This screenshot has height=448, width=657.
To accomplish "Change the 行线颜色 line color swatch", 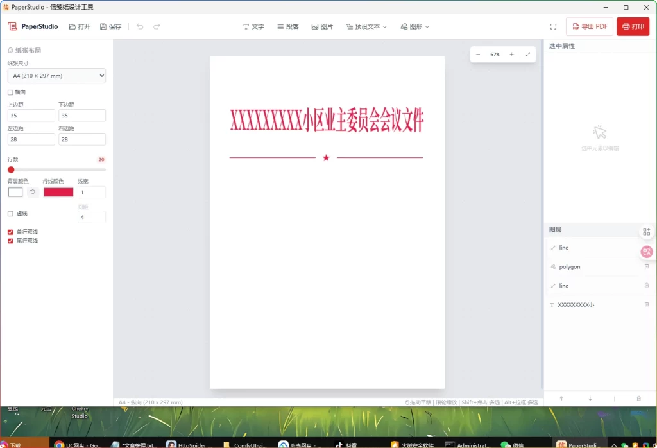I will (58, 192).
